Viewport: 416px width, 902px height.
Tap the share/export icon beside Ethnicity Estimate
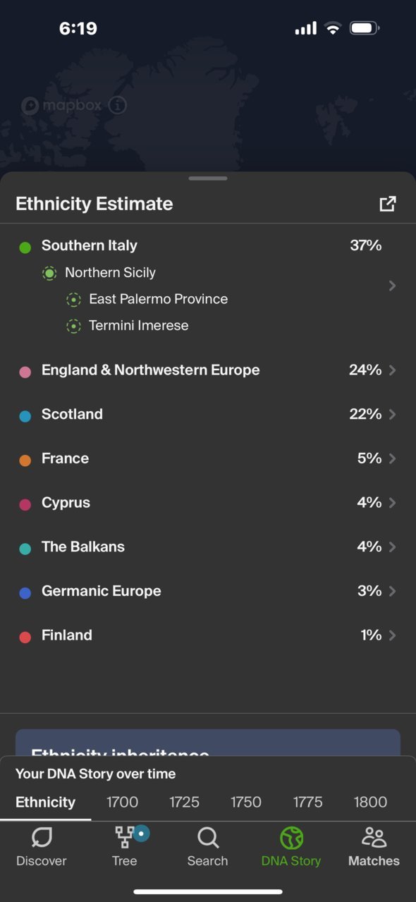coord(387,204)
